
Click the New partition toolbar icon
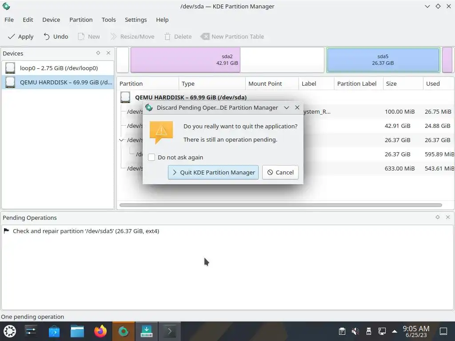(x=81, y=36)
